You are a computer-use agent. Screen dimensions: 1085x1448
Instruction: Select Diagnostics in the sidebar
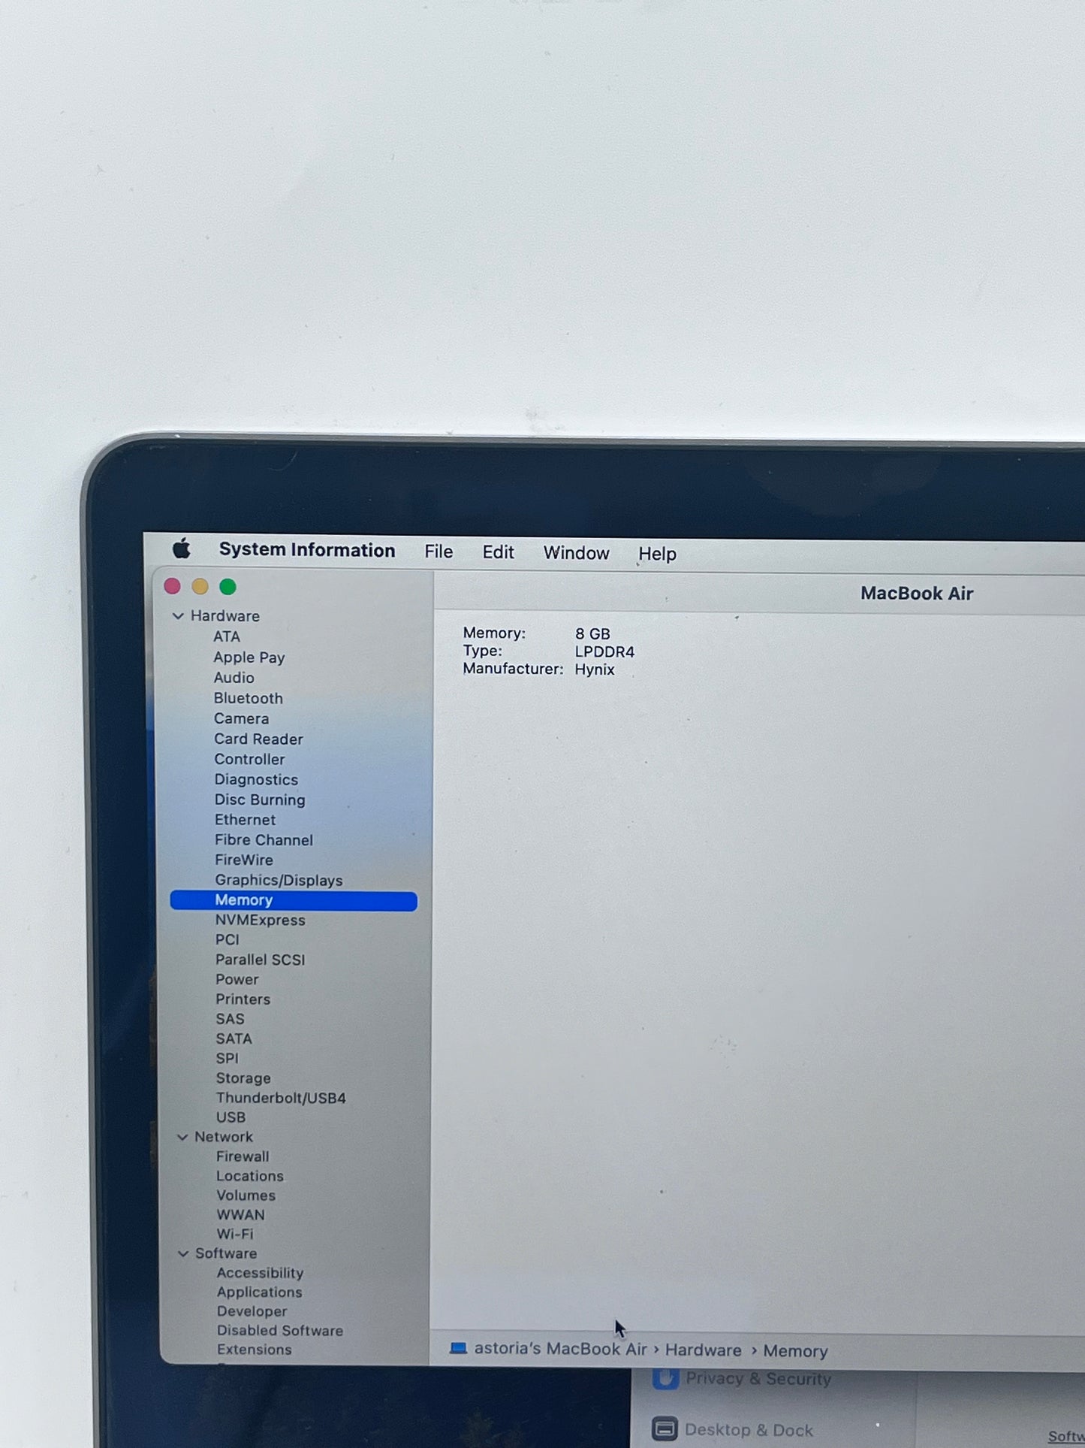click(257, 779)
